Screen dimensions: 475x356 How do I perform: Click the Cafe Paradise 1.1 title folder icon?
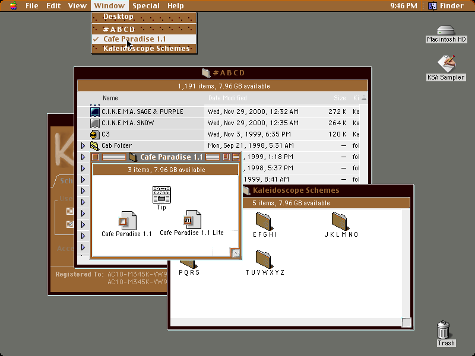[x=132, y=157]
